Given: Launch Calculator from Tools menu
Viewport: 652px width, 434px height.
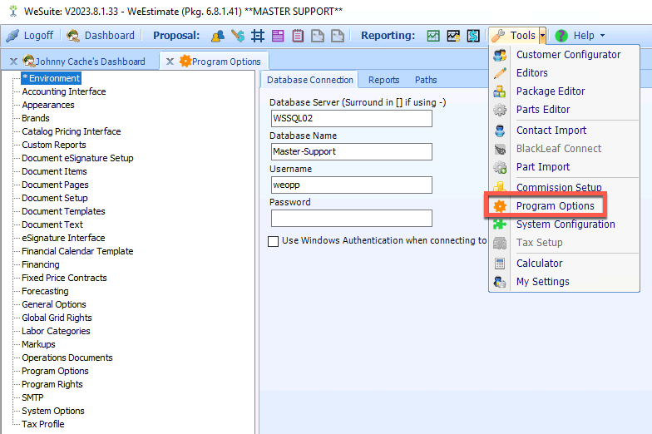Looking at the screenshot, I should 564,263.
